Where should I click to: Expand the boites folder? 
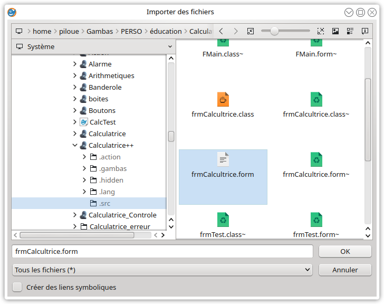point(75,99)
